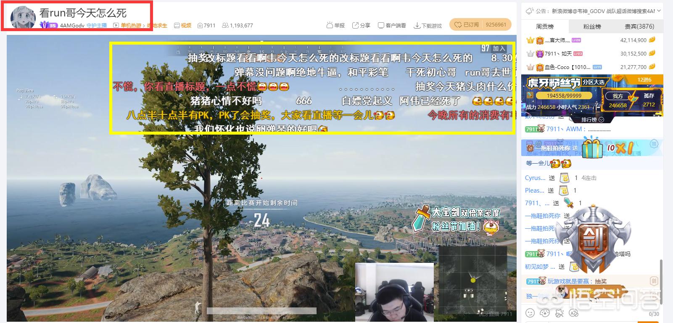Click the room number 7911 icon
The height and width of the screenshot is (323, 673).
click(200, 26)
